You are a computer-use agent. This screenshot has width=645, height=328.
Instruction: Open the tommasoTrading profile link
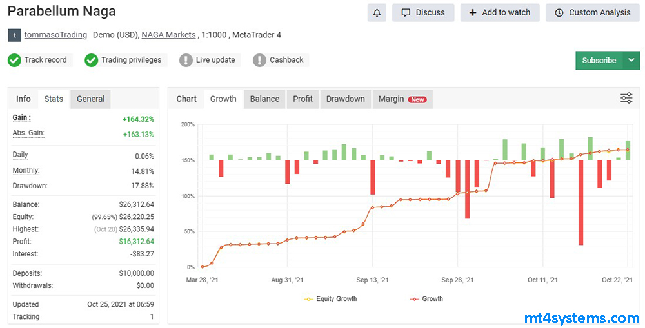click(x=55, y=35)
